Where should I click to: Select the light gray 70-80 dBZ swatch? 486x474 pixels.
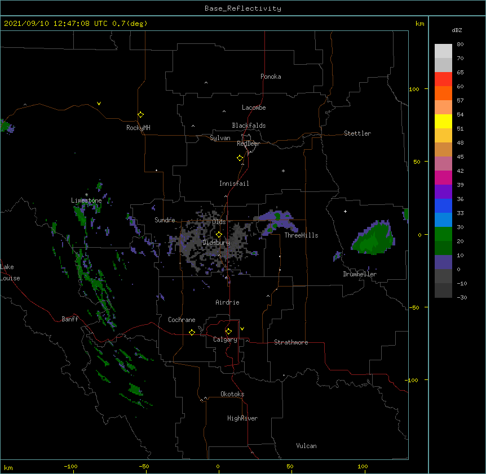[443, 51]
